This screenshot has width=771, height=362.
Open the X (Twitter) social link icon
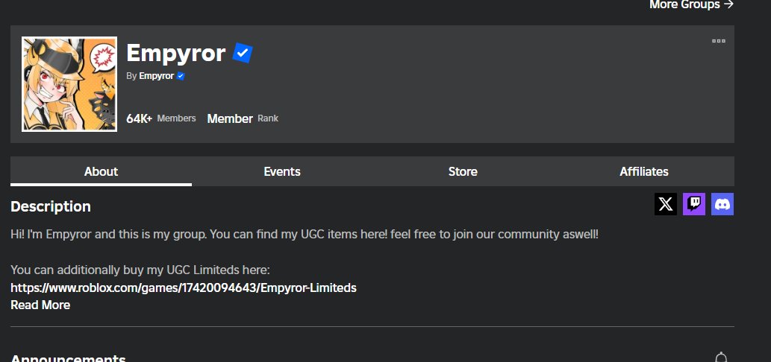[x=665, y=204]
